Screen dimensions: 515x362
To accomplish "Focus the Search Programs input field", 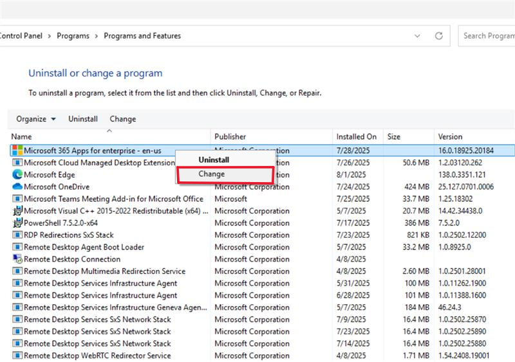I will 487,36.
